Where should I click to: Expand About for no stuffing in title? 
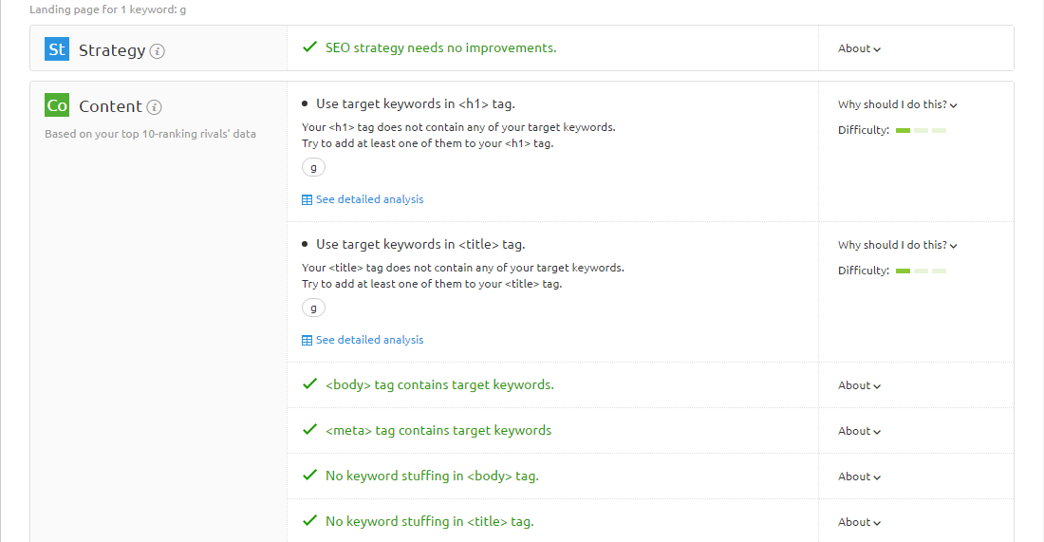point(859,522)
